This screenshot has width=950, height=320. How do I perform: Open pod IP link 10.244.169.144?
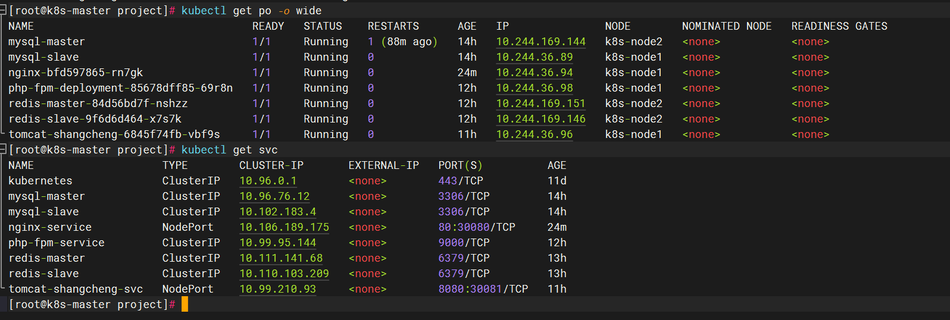click(541, 42)
